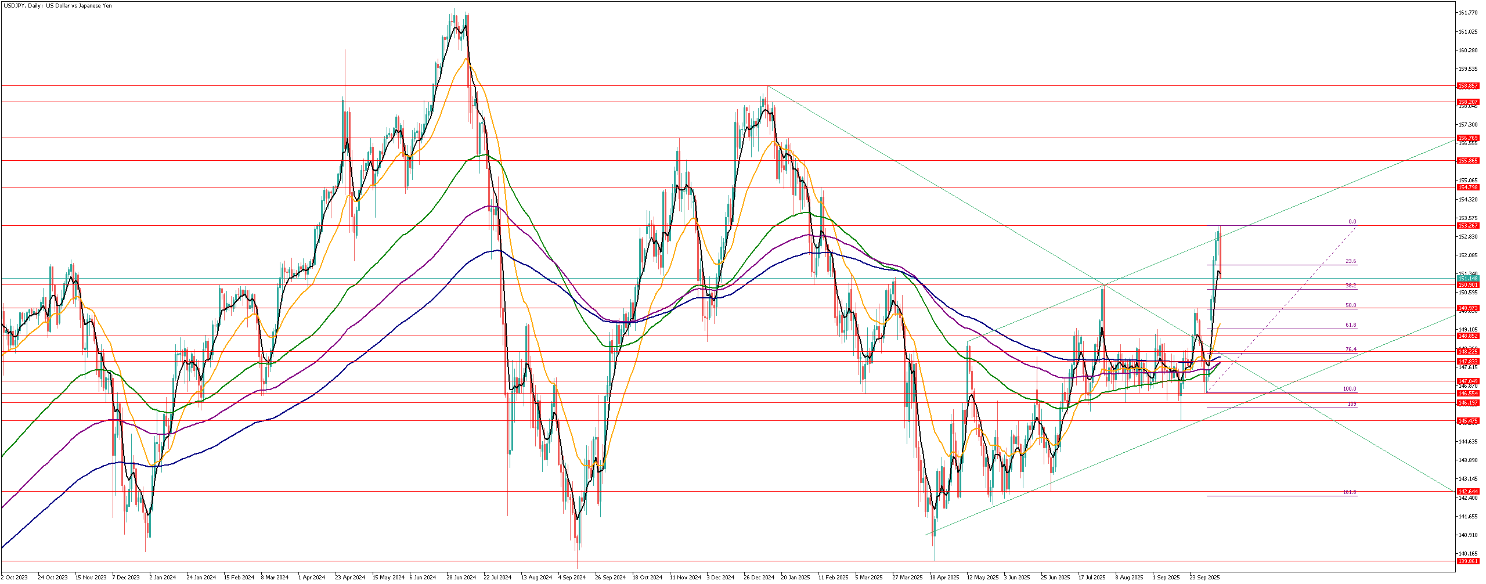Click the Fibonacci 100.0 level label
Viewport: 1486px width, 584px height.
coord(1350,390)
